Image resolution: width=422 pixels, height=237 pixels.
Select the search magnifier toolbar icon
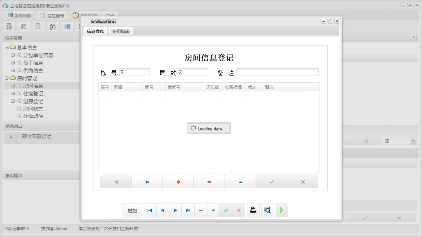(x=9, y=26)
